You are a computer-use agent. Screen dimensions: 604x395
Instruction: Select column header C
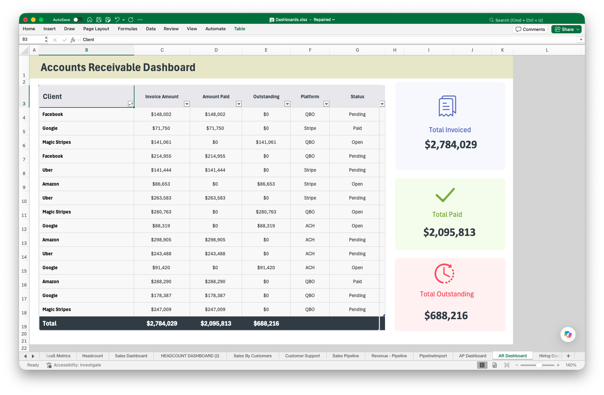[x=162, y=50]
